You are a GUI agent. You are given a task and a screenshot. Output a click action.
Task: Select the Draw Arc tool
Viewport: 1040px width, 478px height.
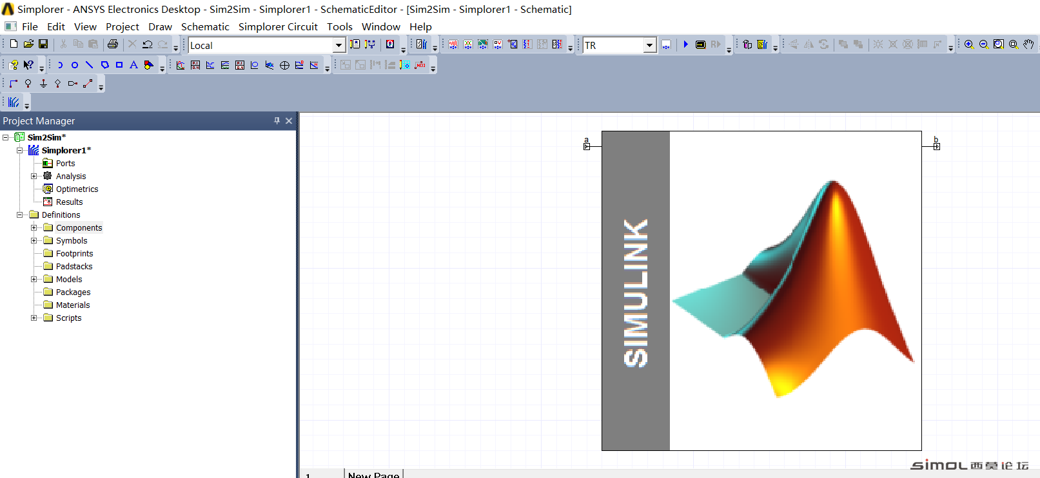tap(60, 64)
